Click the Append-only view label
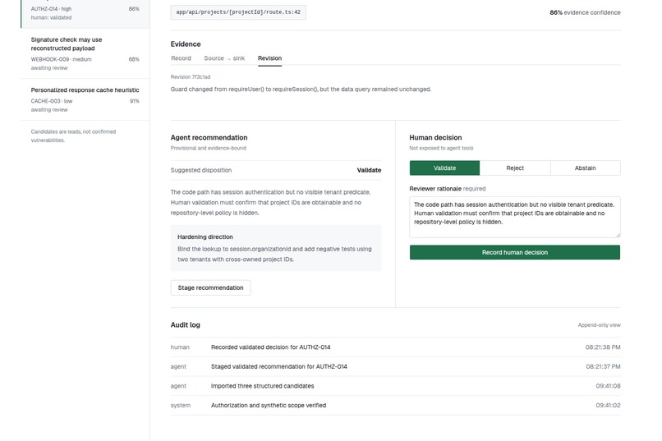The image size is (662, 441). 599,325
